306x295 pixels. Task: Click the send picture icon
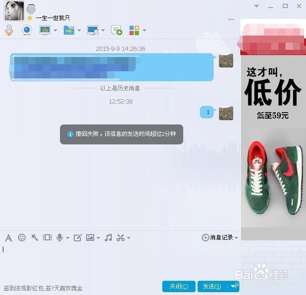click(x=90, y=238)
